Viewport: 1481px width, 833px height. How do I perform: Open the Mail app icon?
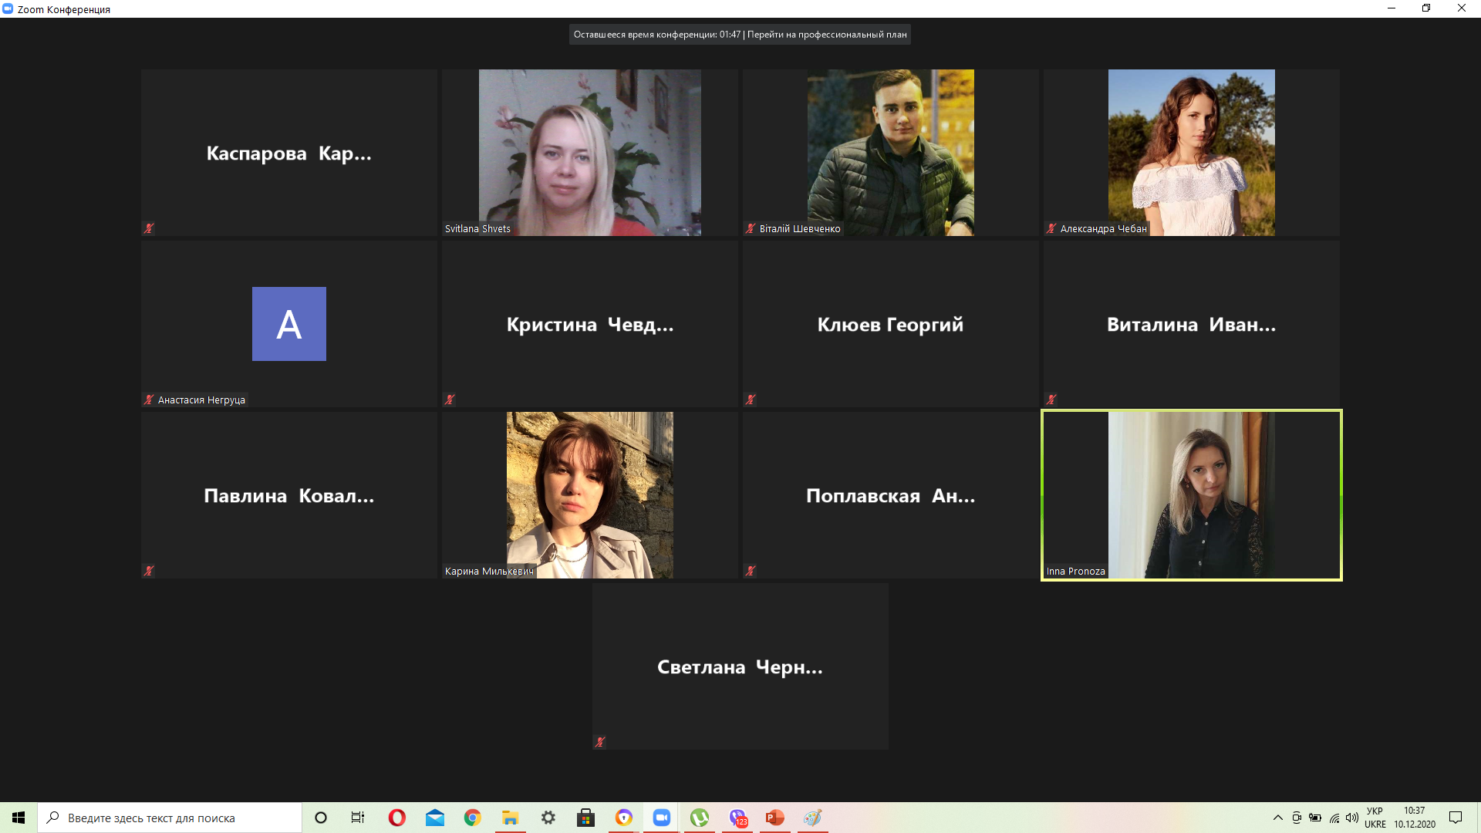434,818
